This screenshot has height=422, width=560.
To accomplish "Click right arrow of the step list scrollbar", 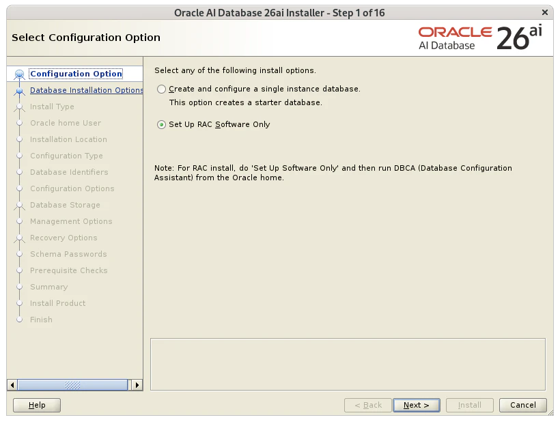I will click(137, 385).
